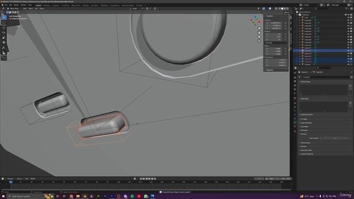Expand the Shape Keys panel
354x199 pixels.
(305, 98)
